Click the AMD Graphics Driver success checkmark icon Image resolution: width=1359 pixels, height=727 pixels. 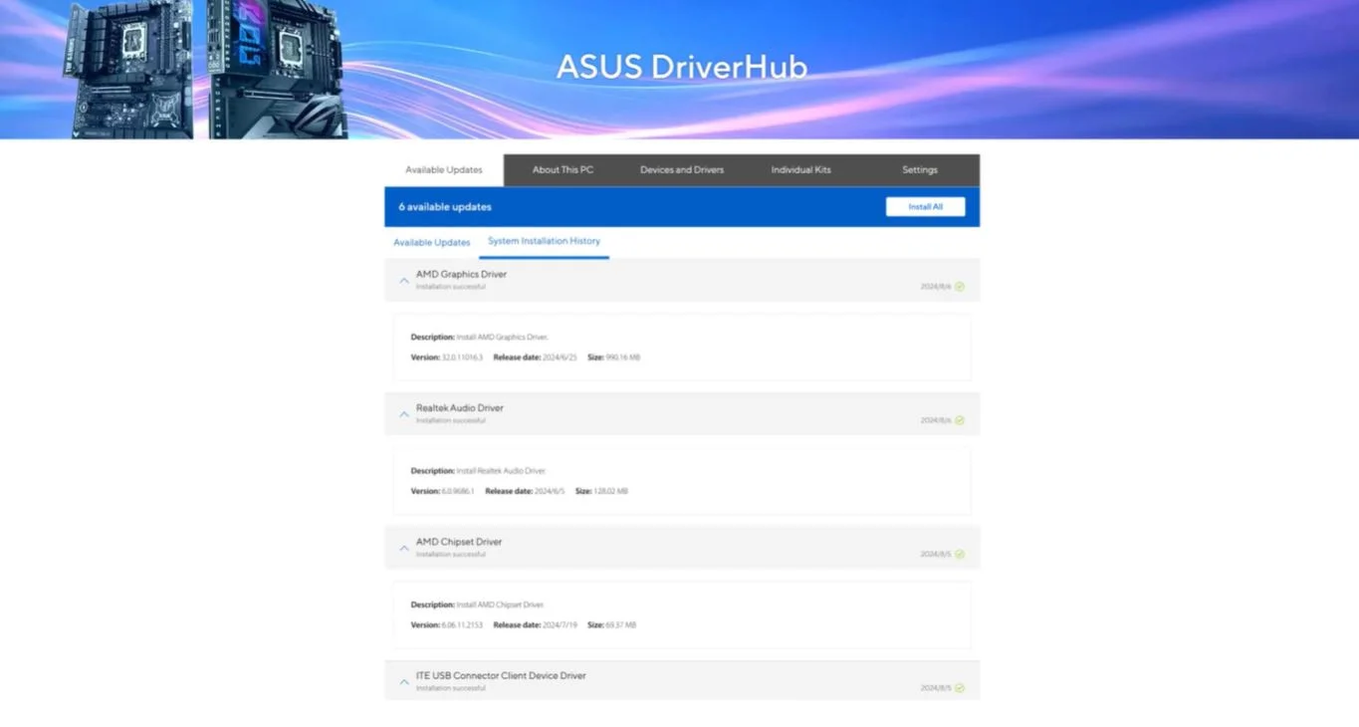960,287
